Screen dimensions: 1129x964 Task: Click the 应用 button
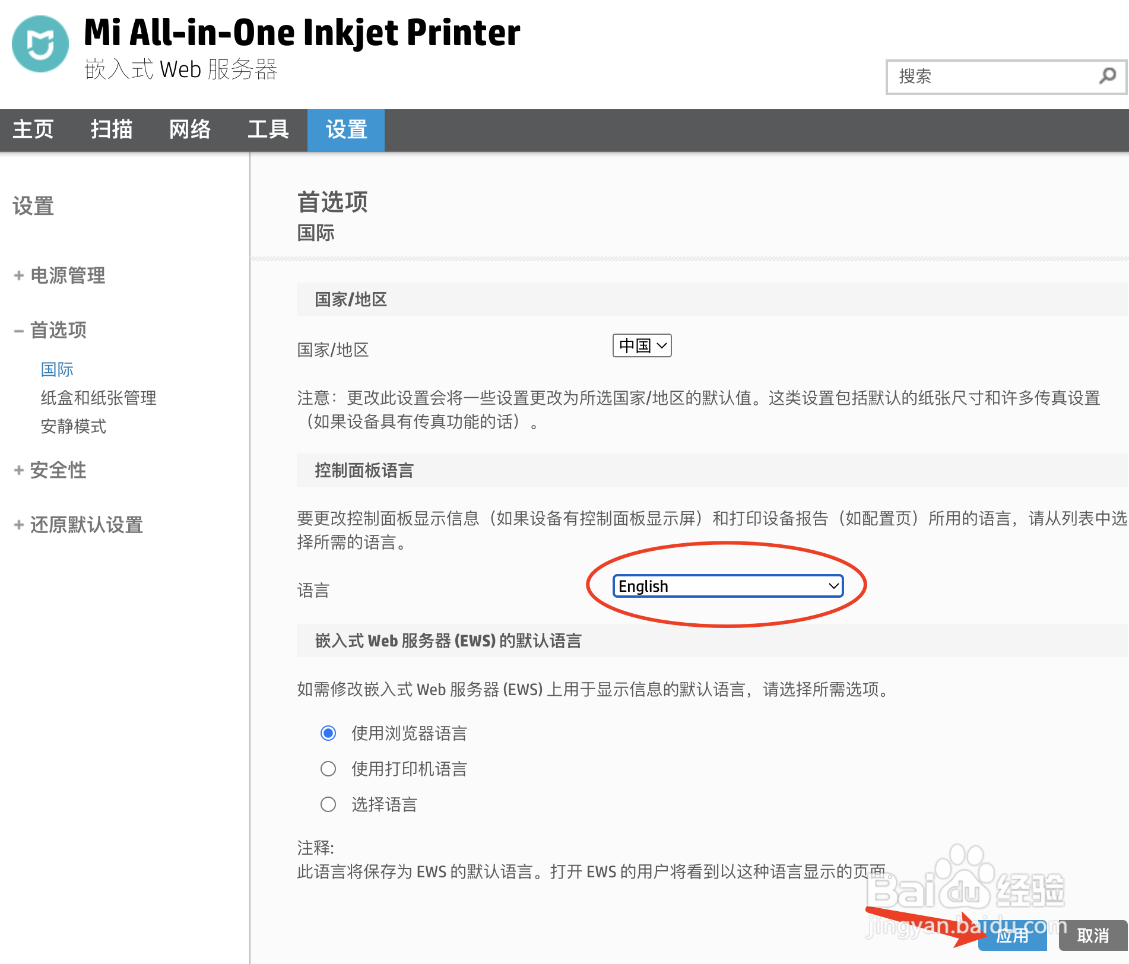pyautogui.click(x=1013, y=936)
